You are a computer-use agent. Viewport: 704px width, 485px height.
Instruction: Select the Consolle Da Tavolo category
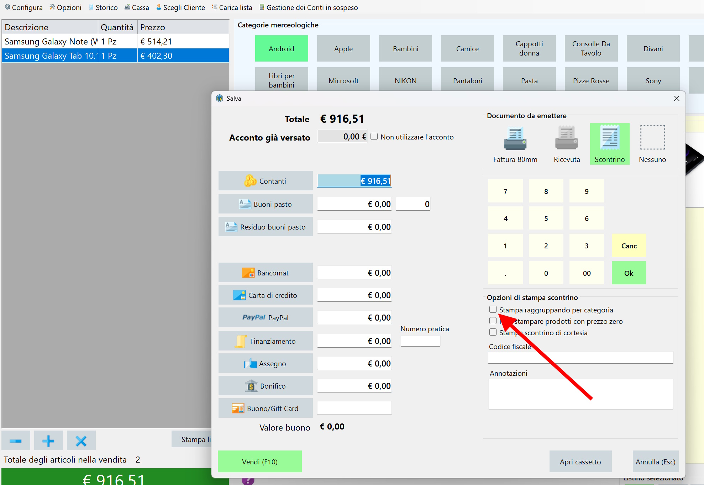[x=591, y=49]
